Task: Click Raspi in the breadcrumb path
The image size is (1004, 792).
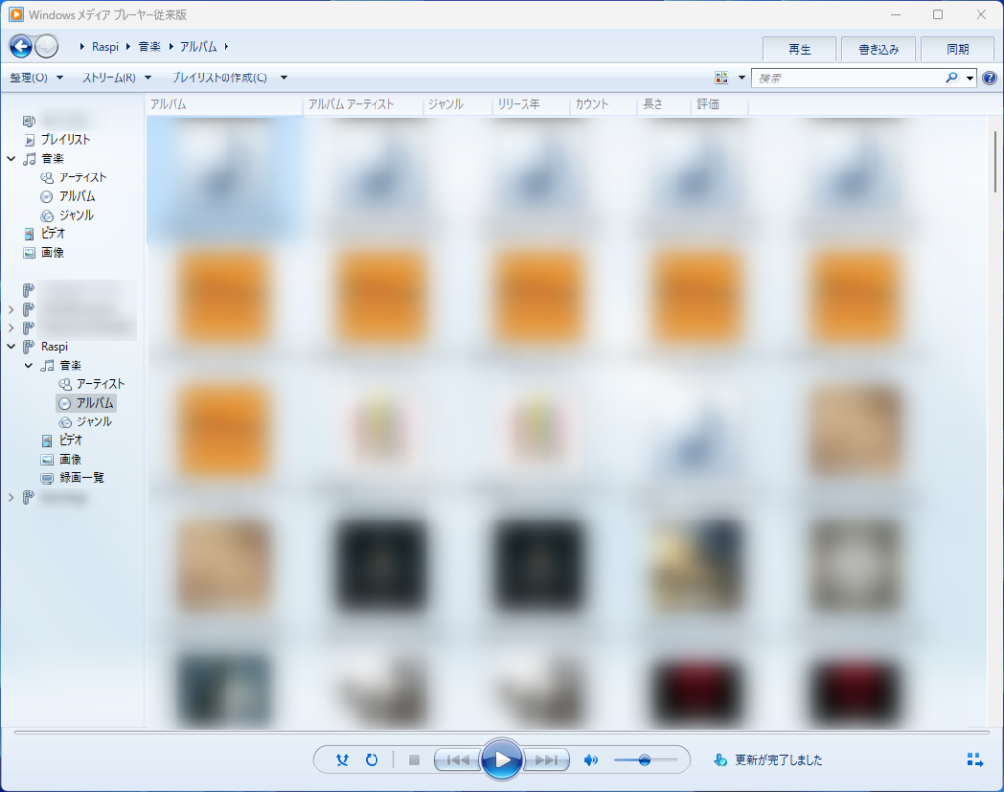Action: 105,47
